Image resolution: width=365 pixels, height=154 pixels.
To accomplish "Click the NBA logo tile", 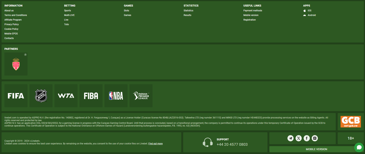I will click(x=116, y=96).
